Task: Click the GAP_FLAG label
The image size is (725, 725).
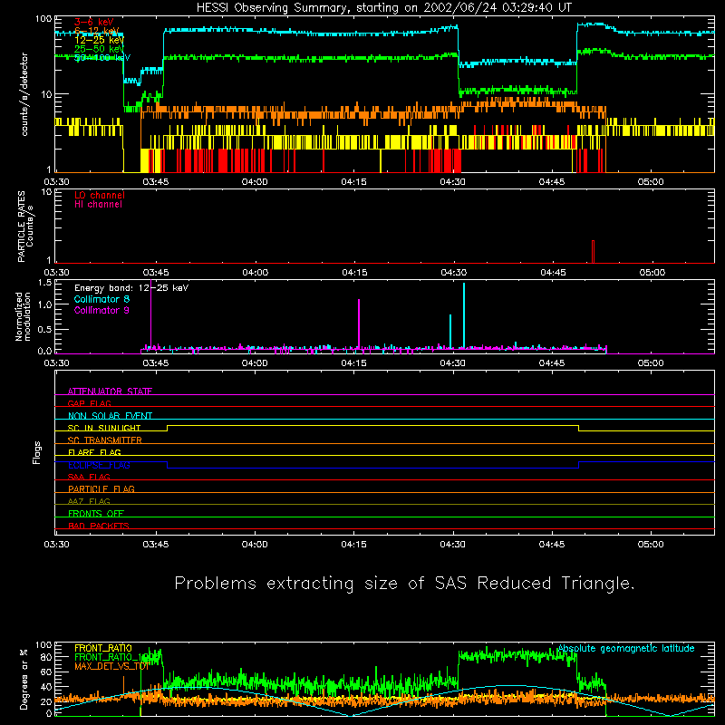Action: 89,403
